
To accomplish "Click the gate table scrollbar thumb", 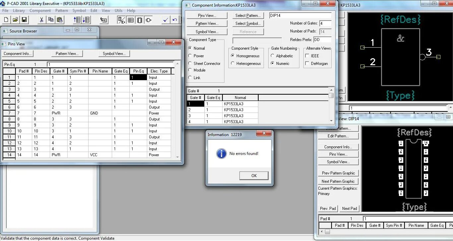I will 331,95.
